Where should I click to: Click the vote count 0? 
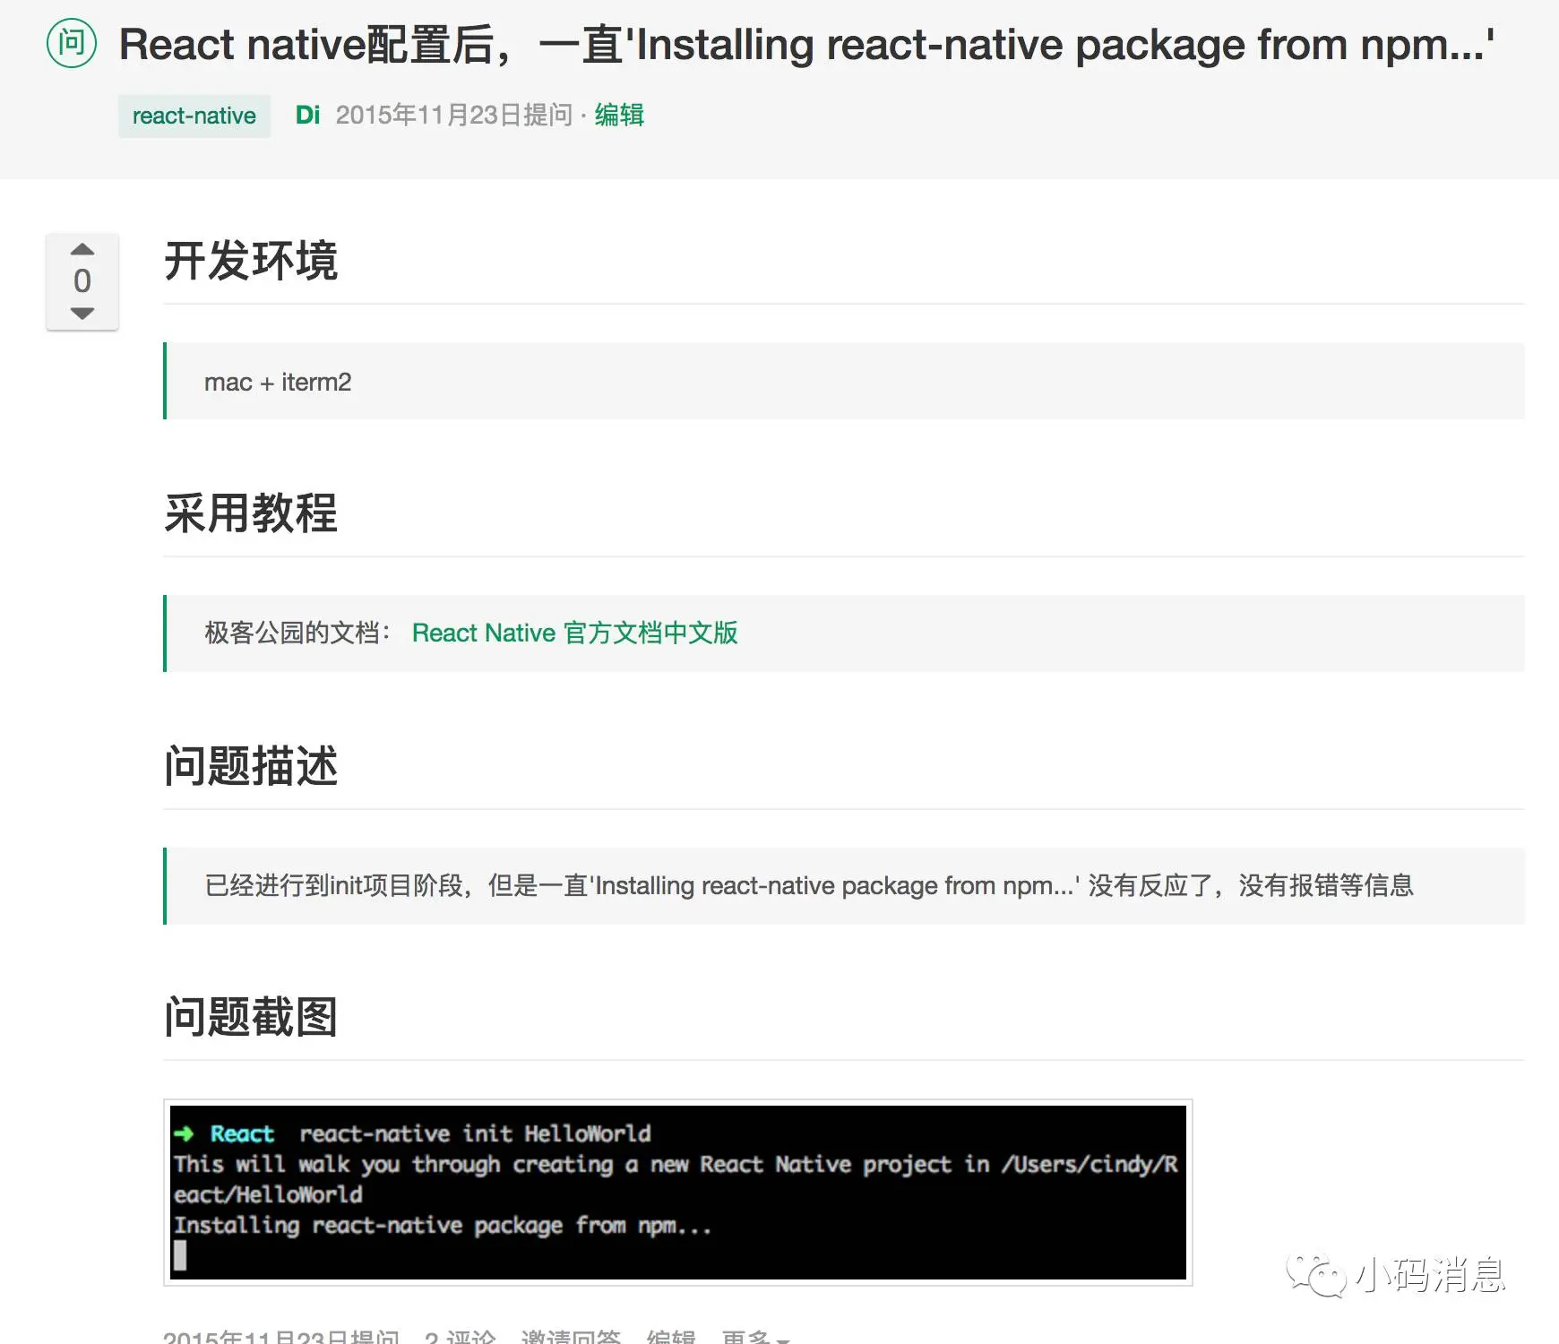tap(82, 280)
